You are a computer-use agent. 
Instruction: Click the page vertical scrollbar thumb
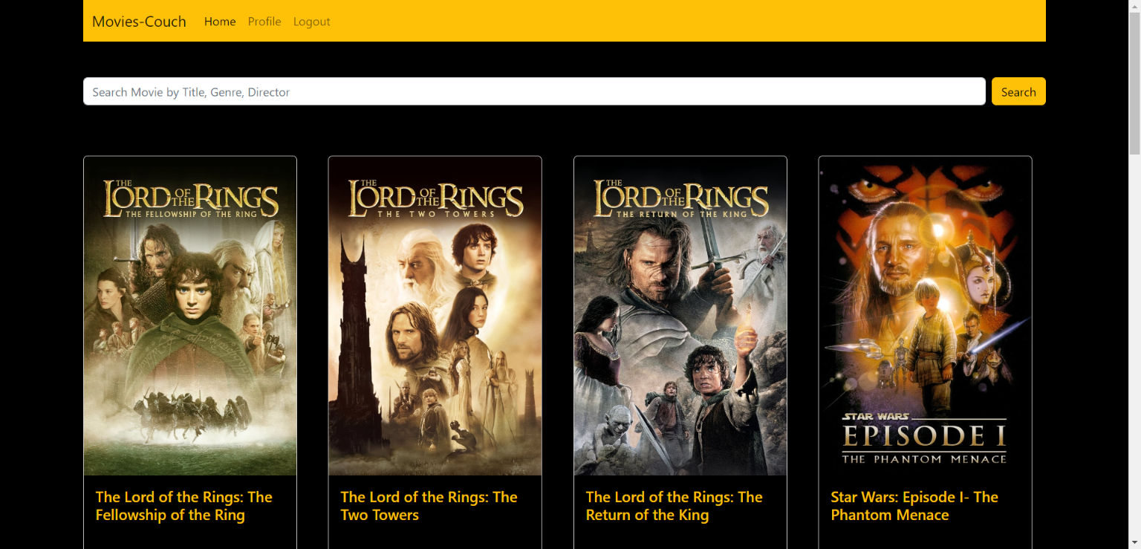pyautogui.click(x=1134, y=82)
